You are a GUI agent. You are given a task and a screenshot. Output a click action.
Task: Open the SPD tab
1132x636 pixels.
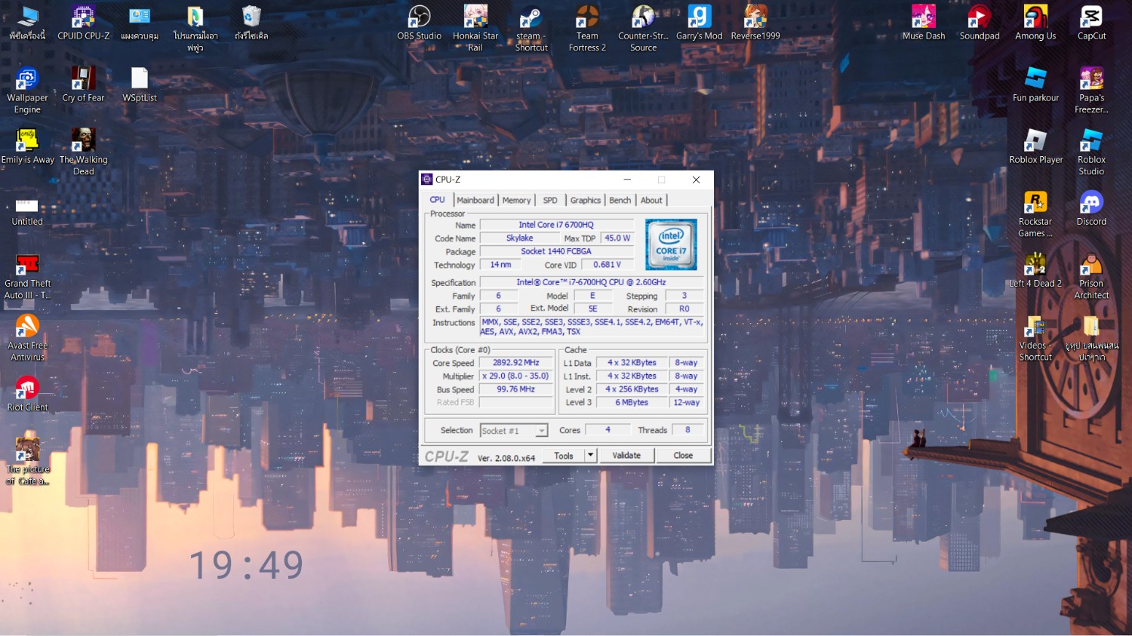[550, 200]
